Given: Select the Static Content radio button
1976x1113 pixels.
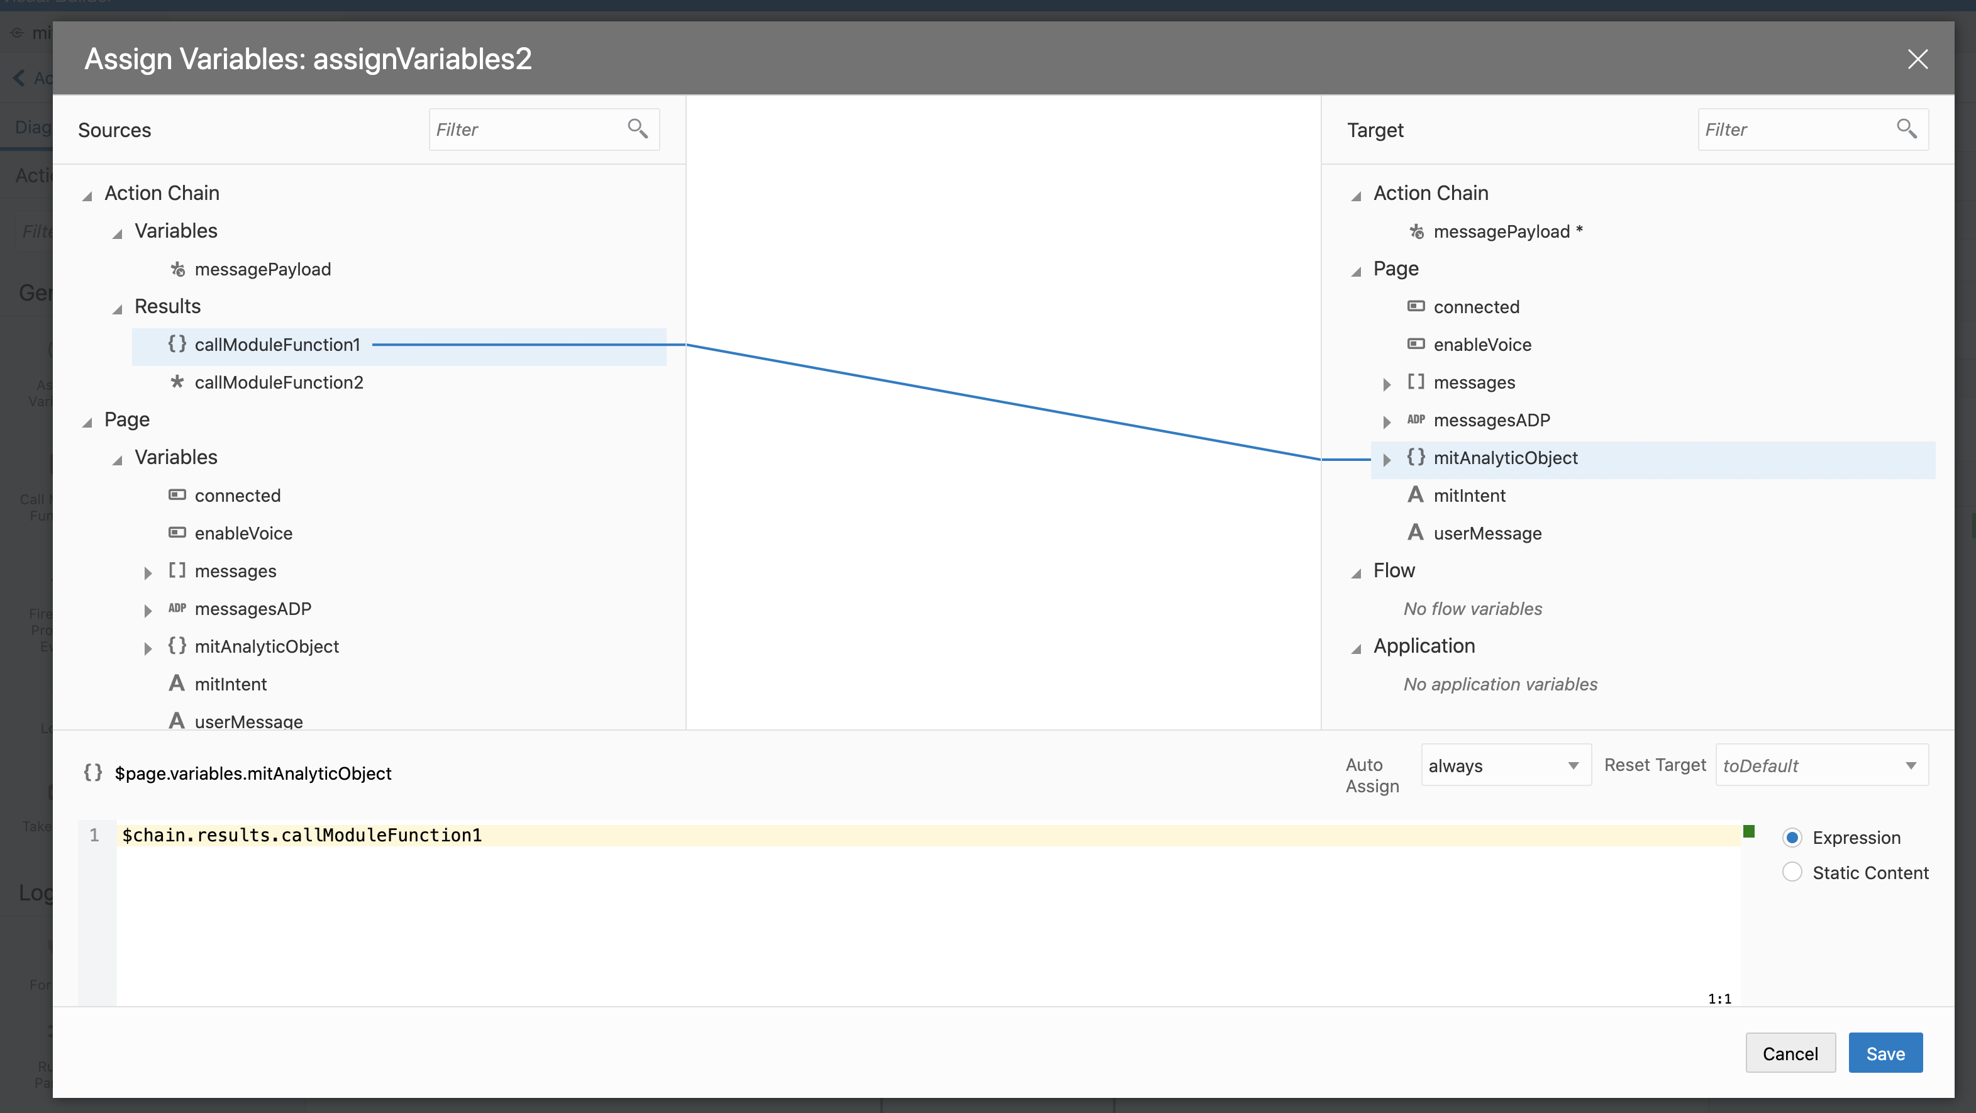Looking at the screenshot, I should click(1792, 872).
